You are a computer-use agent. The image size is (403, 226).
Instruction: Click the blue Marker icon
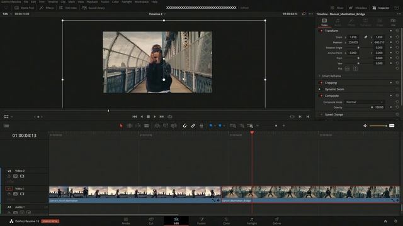[220, 126]
